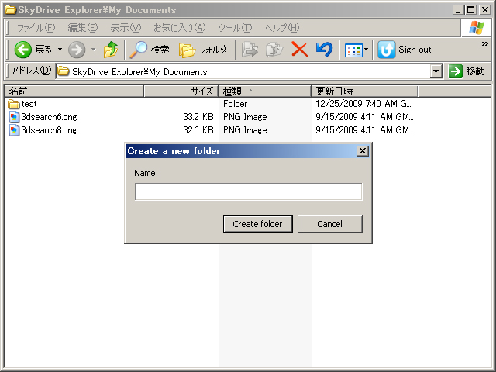Click the blue Undo arrow icon
Image resolution: width=496 pixels, height=372 pixels.
tap(324, 50)
